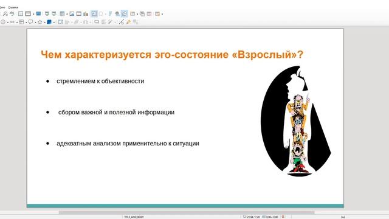Viewport: 389px width, 219px height.
Task: Click the object size 0,00 x 0,00
Action: coord(272,217)
